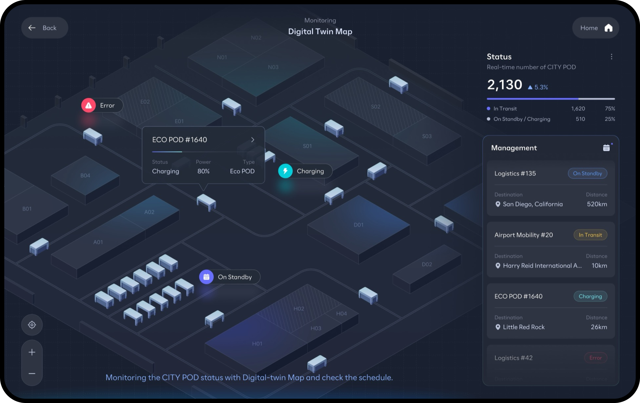Screen dimensions: 640x403
Task: Zoom out with the minus icon
Action: 32,374
